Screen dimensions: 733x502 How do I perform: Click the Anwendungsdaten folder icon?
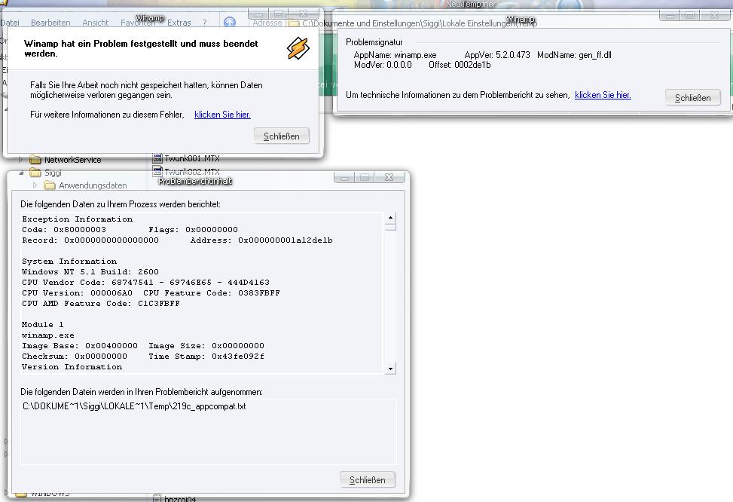(x=50, y=185)
